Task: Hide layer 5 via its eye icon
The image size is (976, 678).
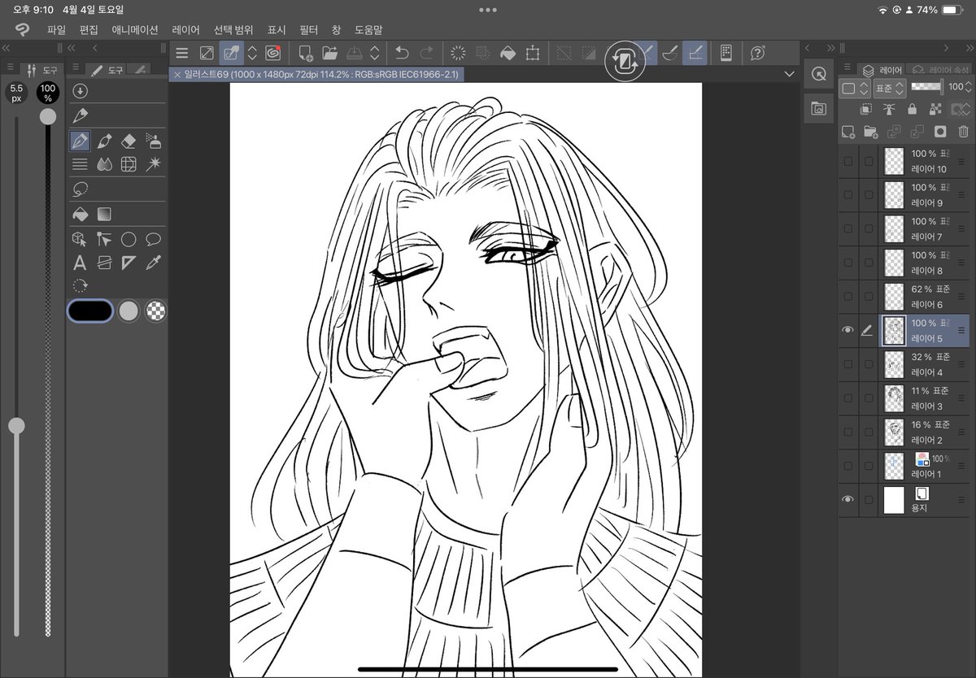Action: point(847,330)
